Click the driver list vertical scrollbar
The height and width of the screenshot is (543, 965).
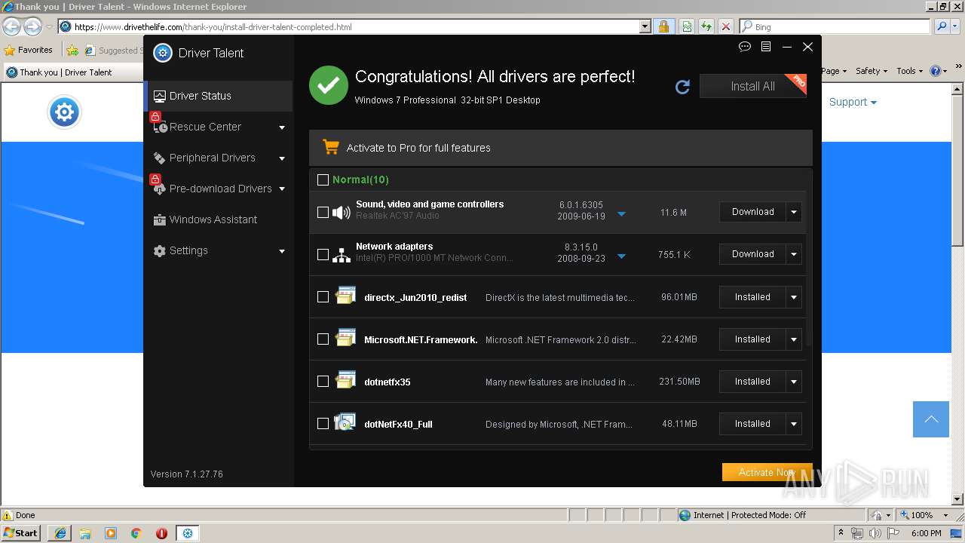pos(809,258)
